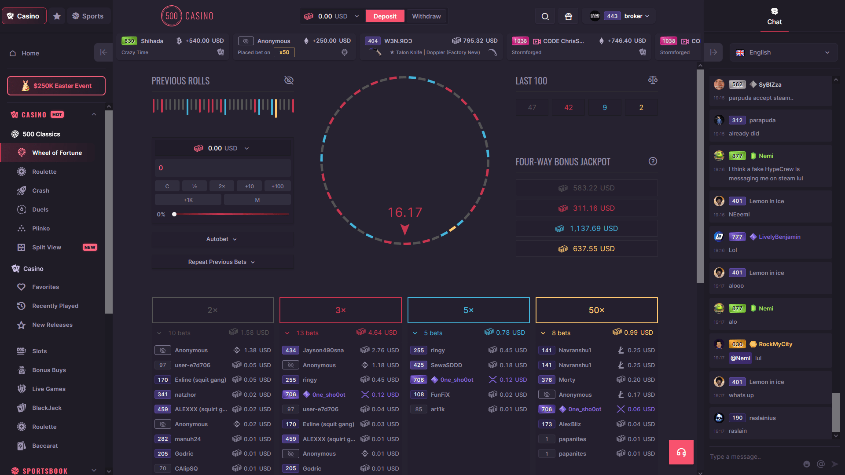Expand Repeat Previous Bets dropdown
The width and height of the screenshot is (845, 475).
tap(222, 262)
